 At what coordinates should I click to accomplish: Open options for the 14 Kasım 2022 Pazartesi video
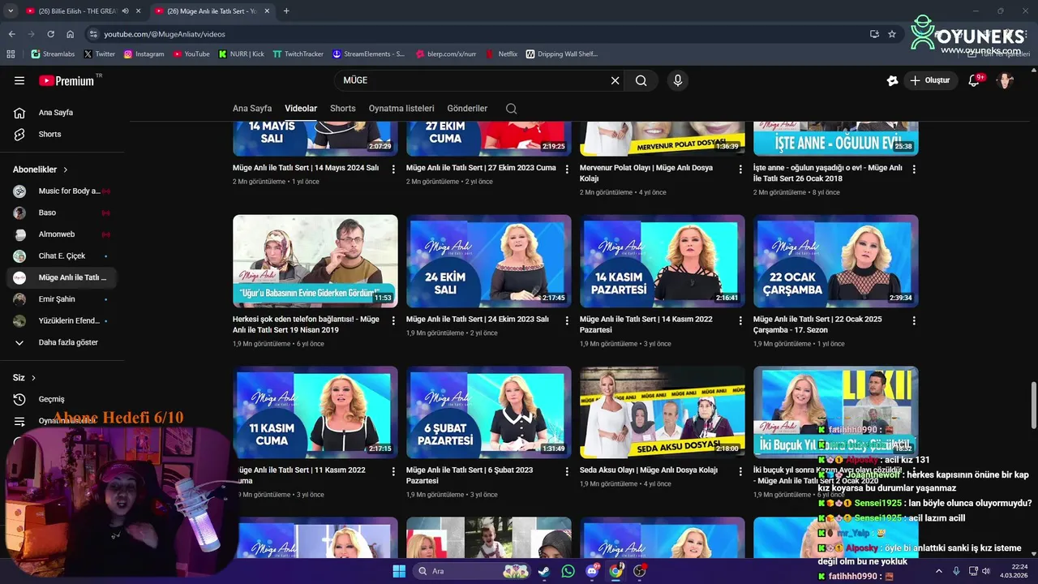[740, 321]
